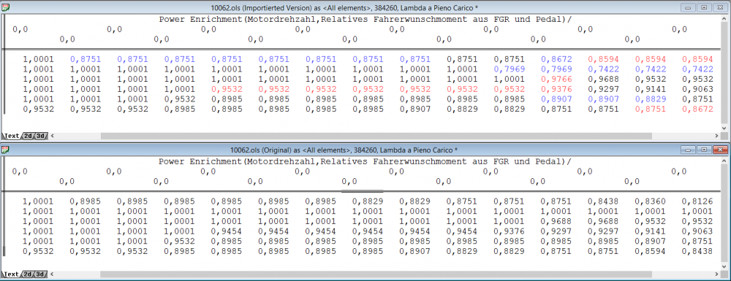Select the blue 0,8672 cell in the Importierted Version window

(556, 60)
